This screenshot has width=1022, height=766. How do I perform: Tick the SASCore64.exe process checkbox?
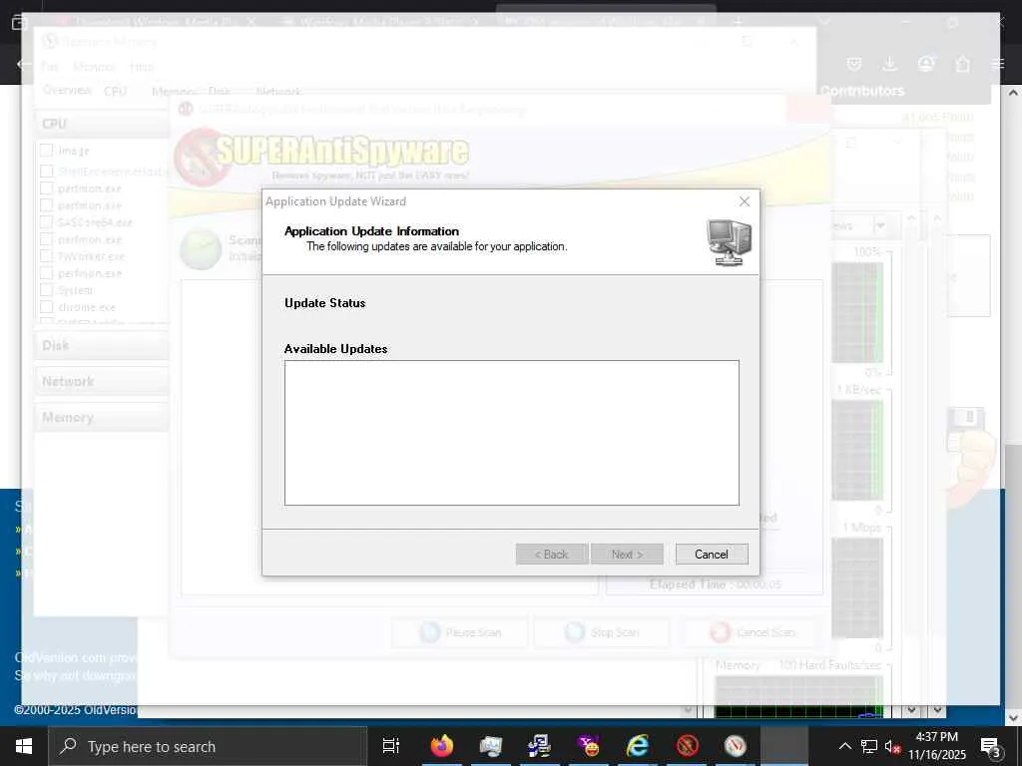(x=47, y=222)
